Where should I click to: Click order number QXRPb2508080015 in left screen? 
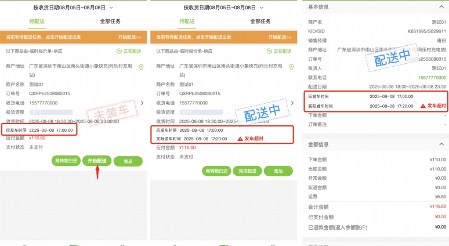[x=49, y=93]
